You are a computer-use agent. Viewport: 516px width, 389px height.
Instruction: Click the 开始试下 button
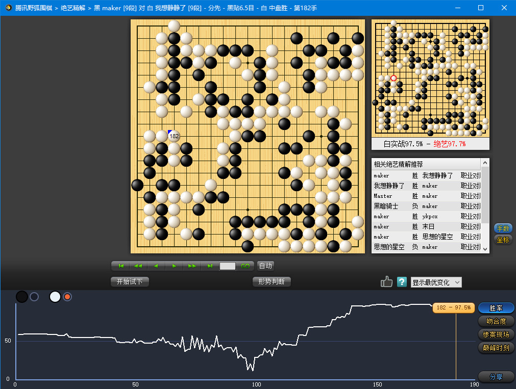click(x=130, y=281)
